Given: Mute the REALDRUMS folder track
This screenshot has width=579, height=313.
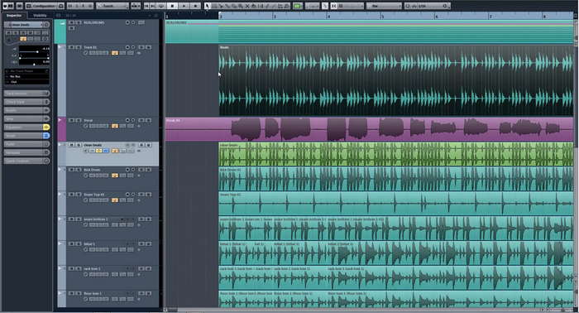Looking at the screenshot, I should click(71, 22).
